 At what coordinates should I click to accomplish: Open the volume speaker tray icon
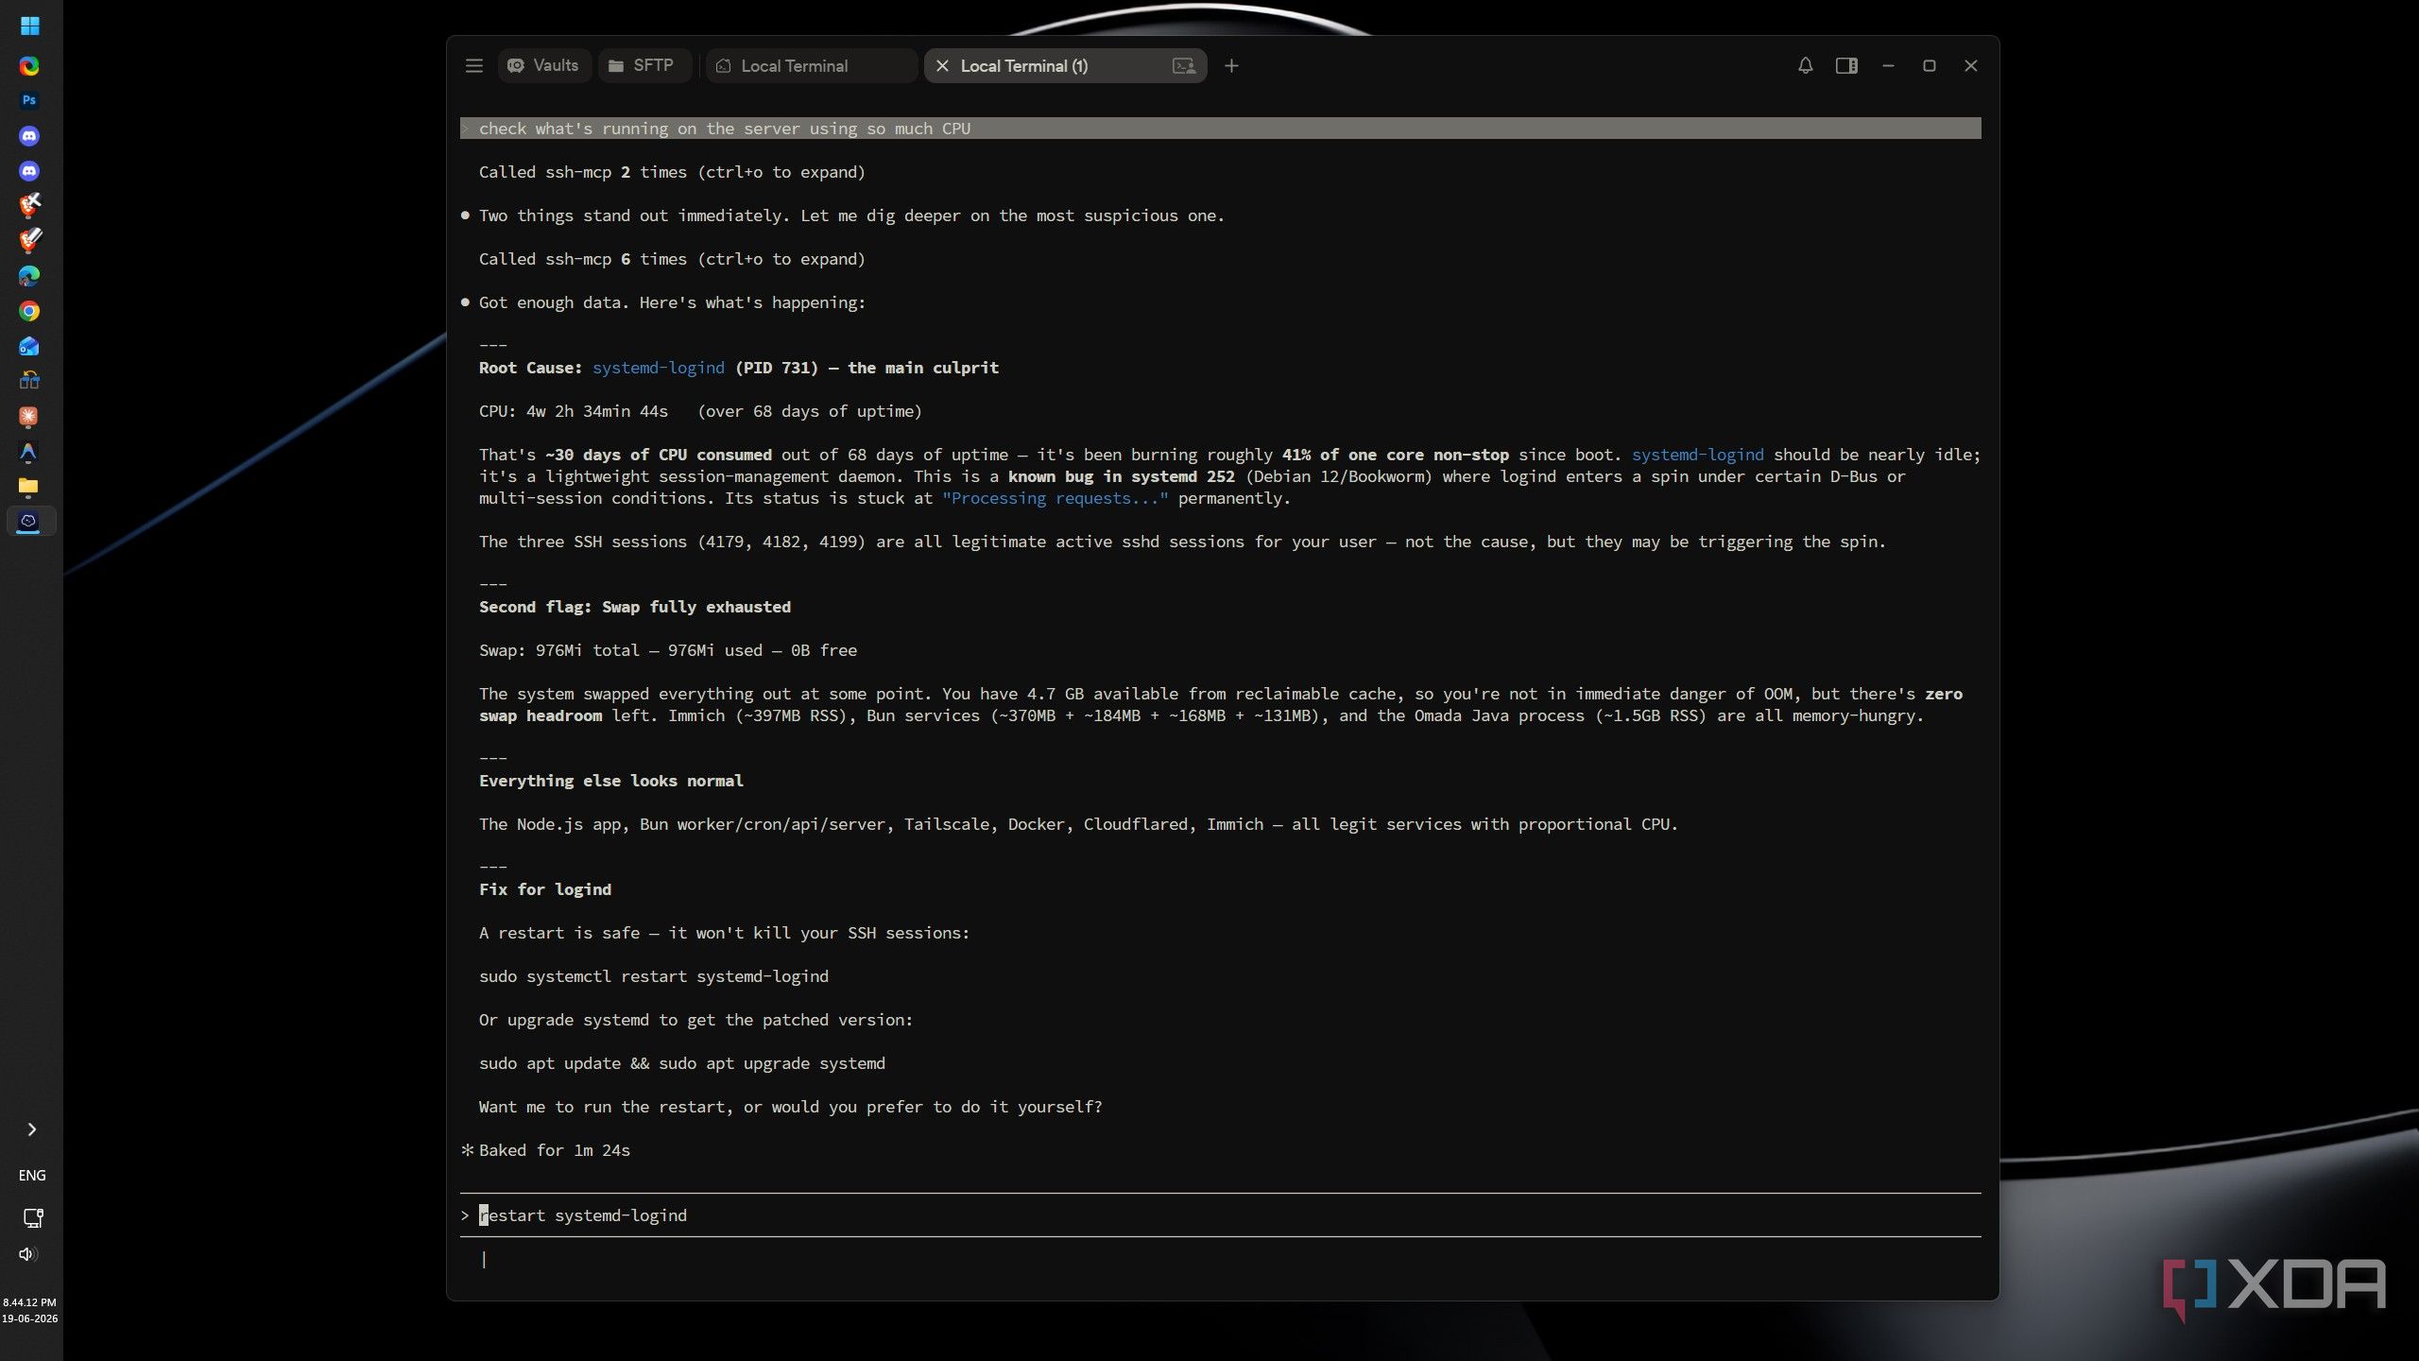click(x=28, y=1254)
